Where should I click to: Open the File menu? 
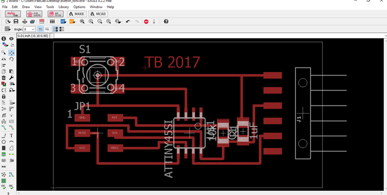coord(5,7)
